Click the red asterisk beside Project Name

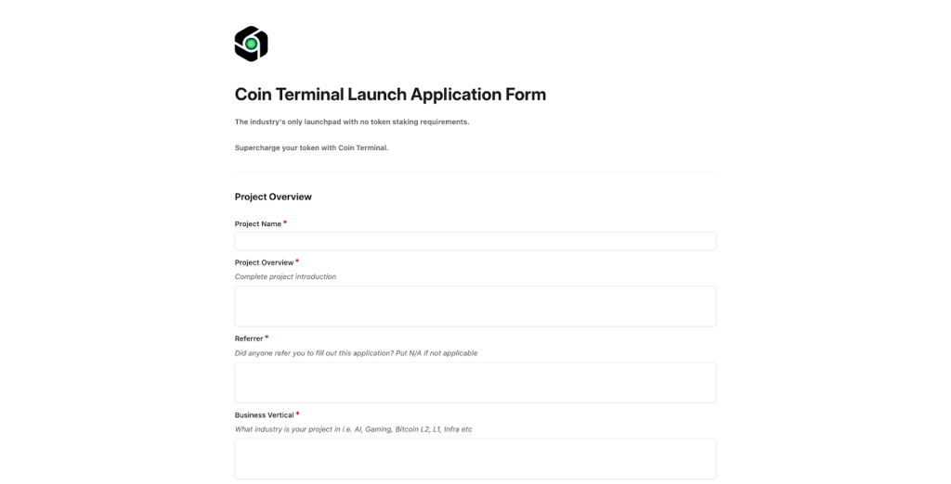coord(285,223)
